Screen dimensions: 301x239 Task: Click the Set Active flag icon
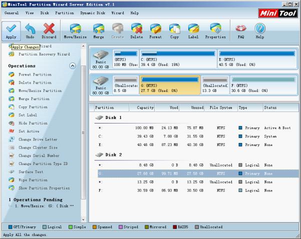pos(12,131)
